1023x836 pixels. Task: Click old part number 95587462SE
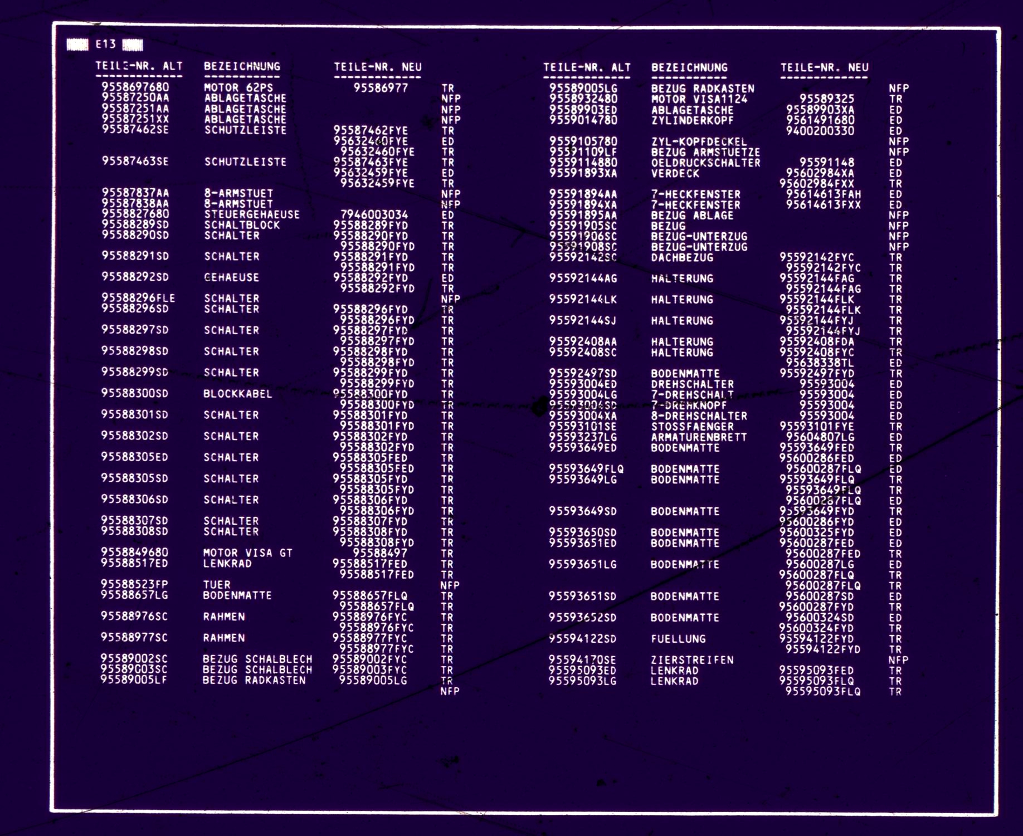point(135,129)
